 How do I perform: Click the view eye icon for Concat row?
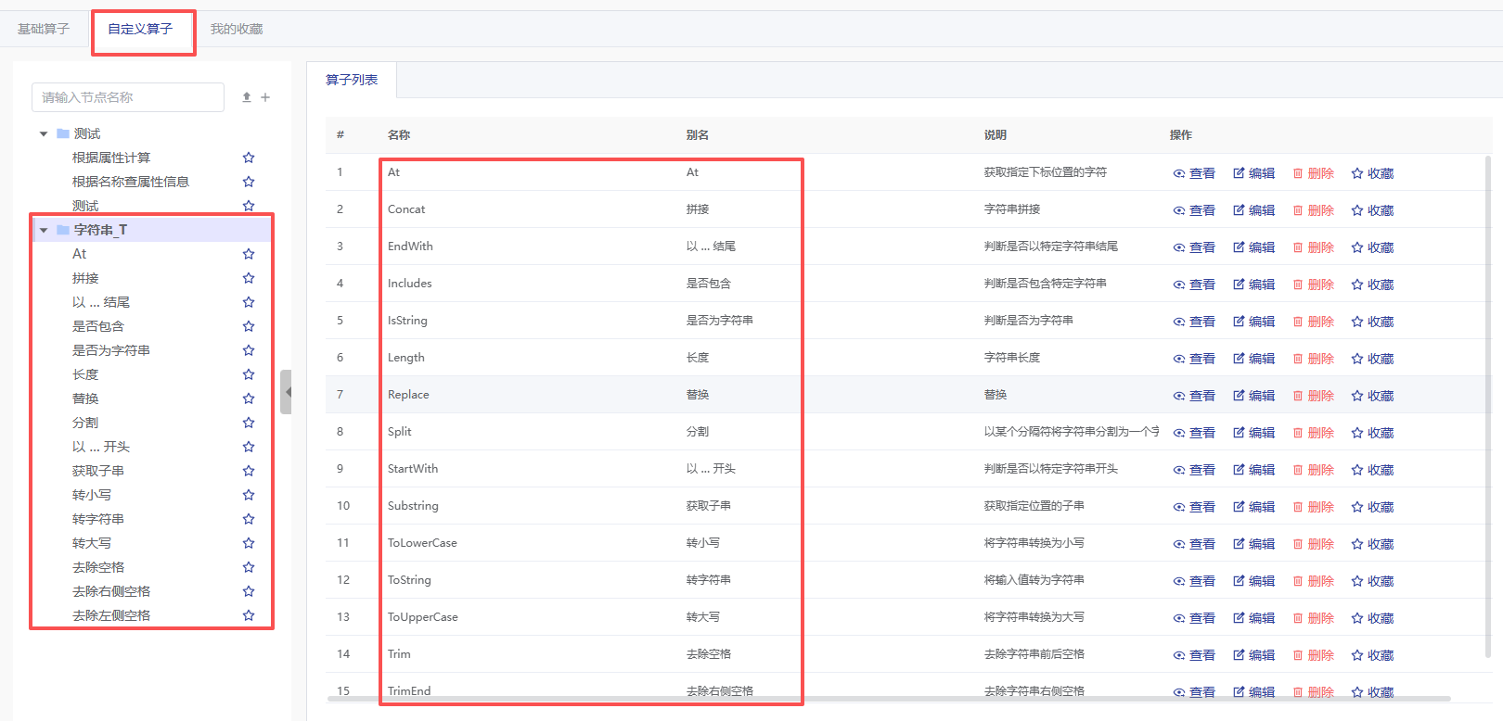[1179, 210]
